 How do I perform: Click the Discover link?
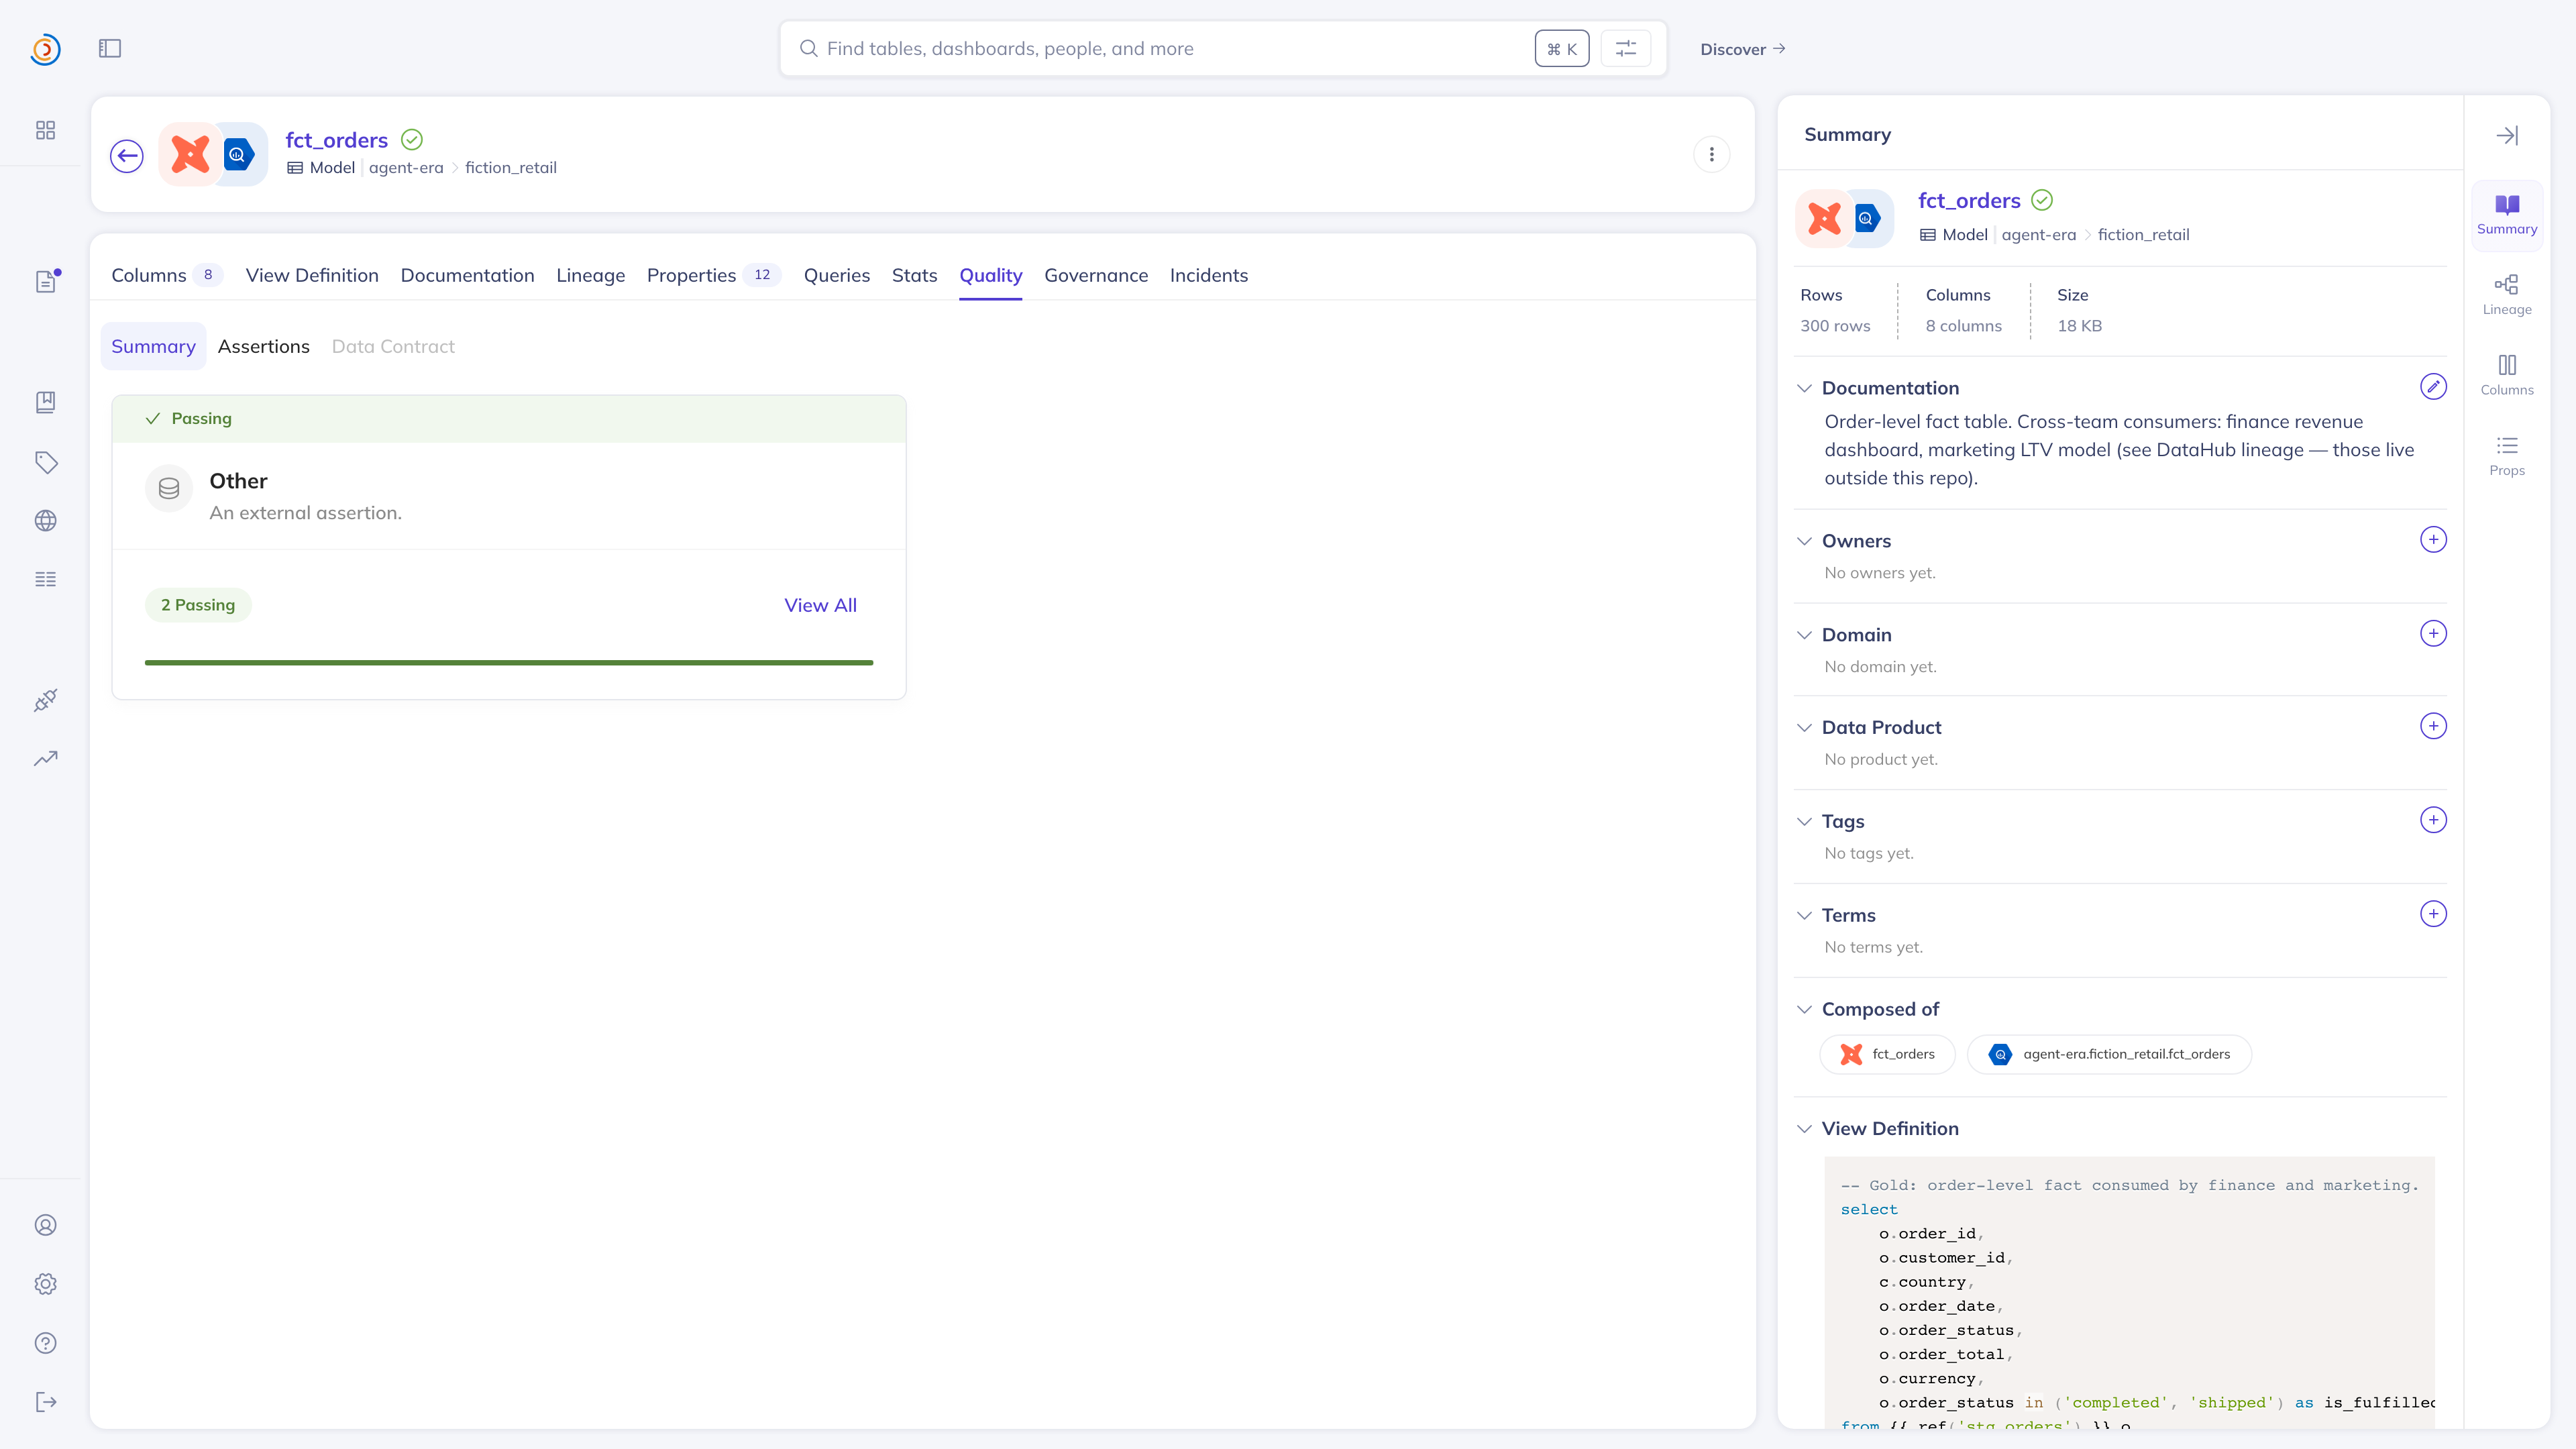[x=1742, y=49]
